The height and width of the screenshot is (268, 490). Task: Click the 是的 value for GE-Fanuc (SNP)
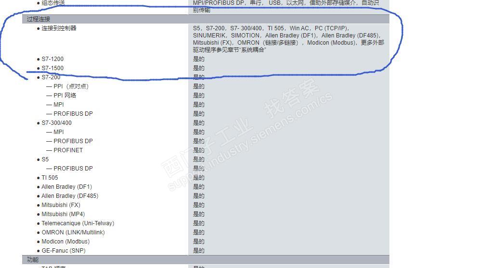[x=198, y=251]
